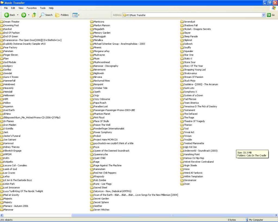This screenshot has width=278, height=222.
Task: Select the Opeth folder icon
Action: 92,92
